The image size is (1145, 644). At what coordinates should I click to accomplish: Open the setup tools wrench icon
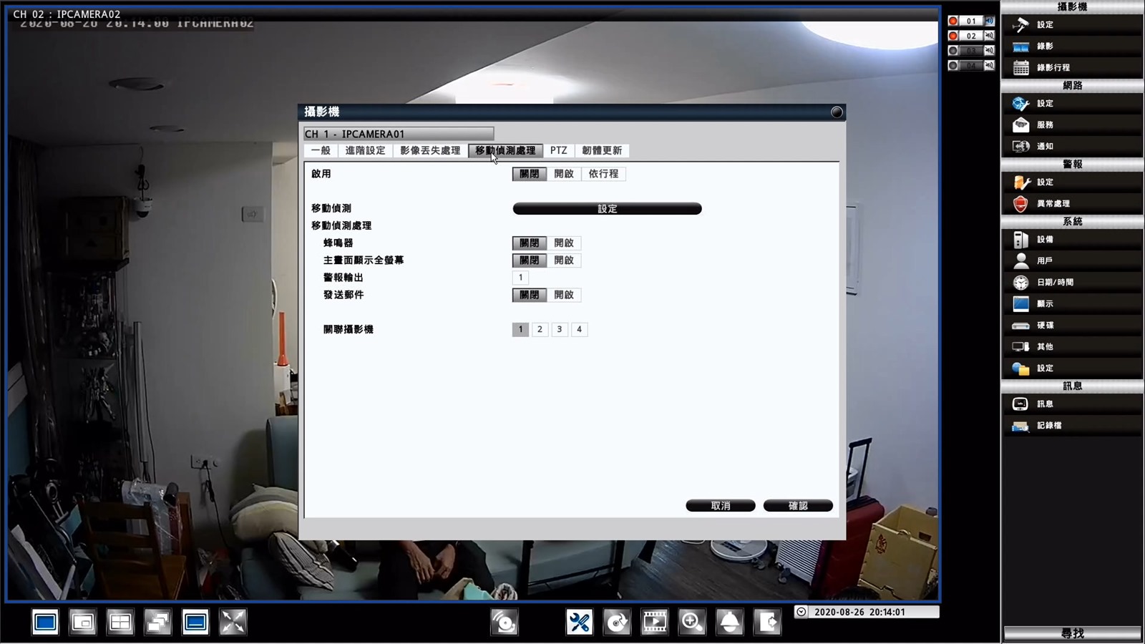579,622
